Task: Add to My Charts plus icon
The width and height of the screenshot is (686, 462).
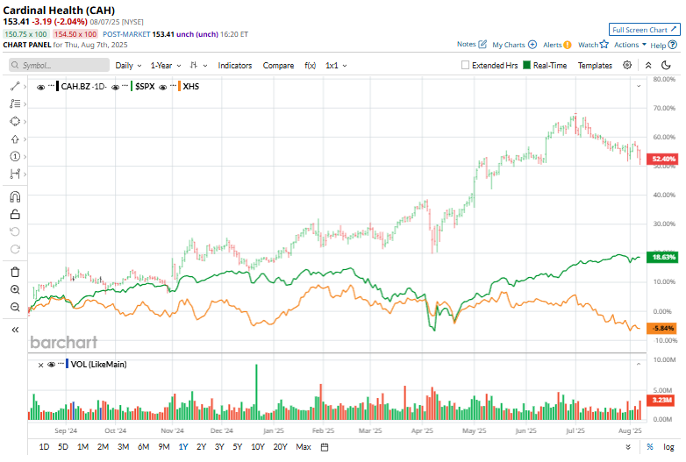Action: click(532, 44)
